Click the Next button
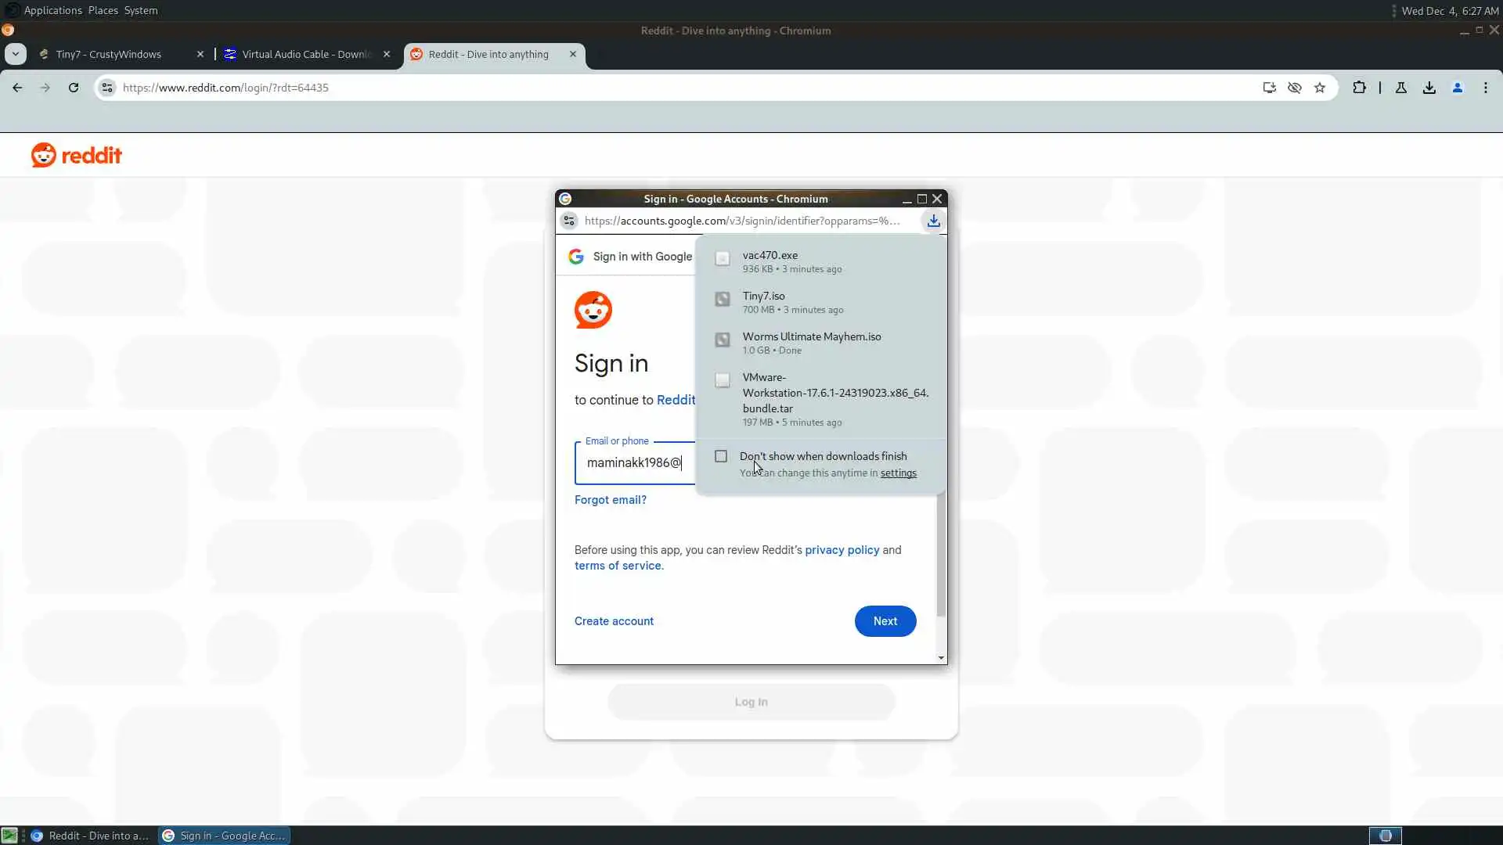 885,621
